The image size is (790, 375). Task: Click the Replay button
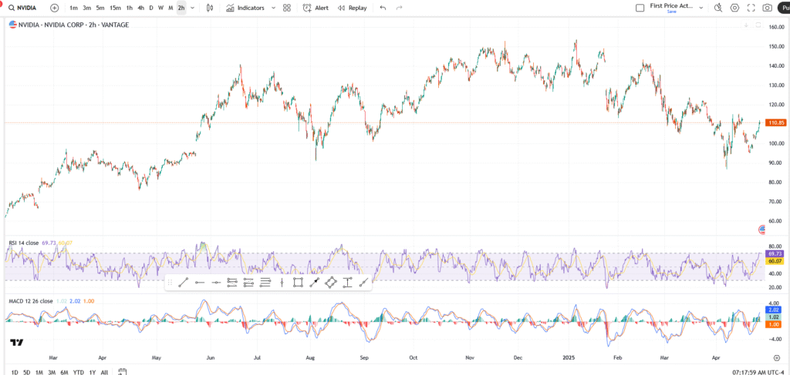click(x=352, y=8)
